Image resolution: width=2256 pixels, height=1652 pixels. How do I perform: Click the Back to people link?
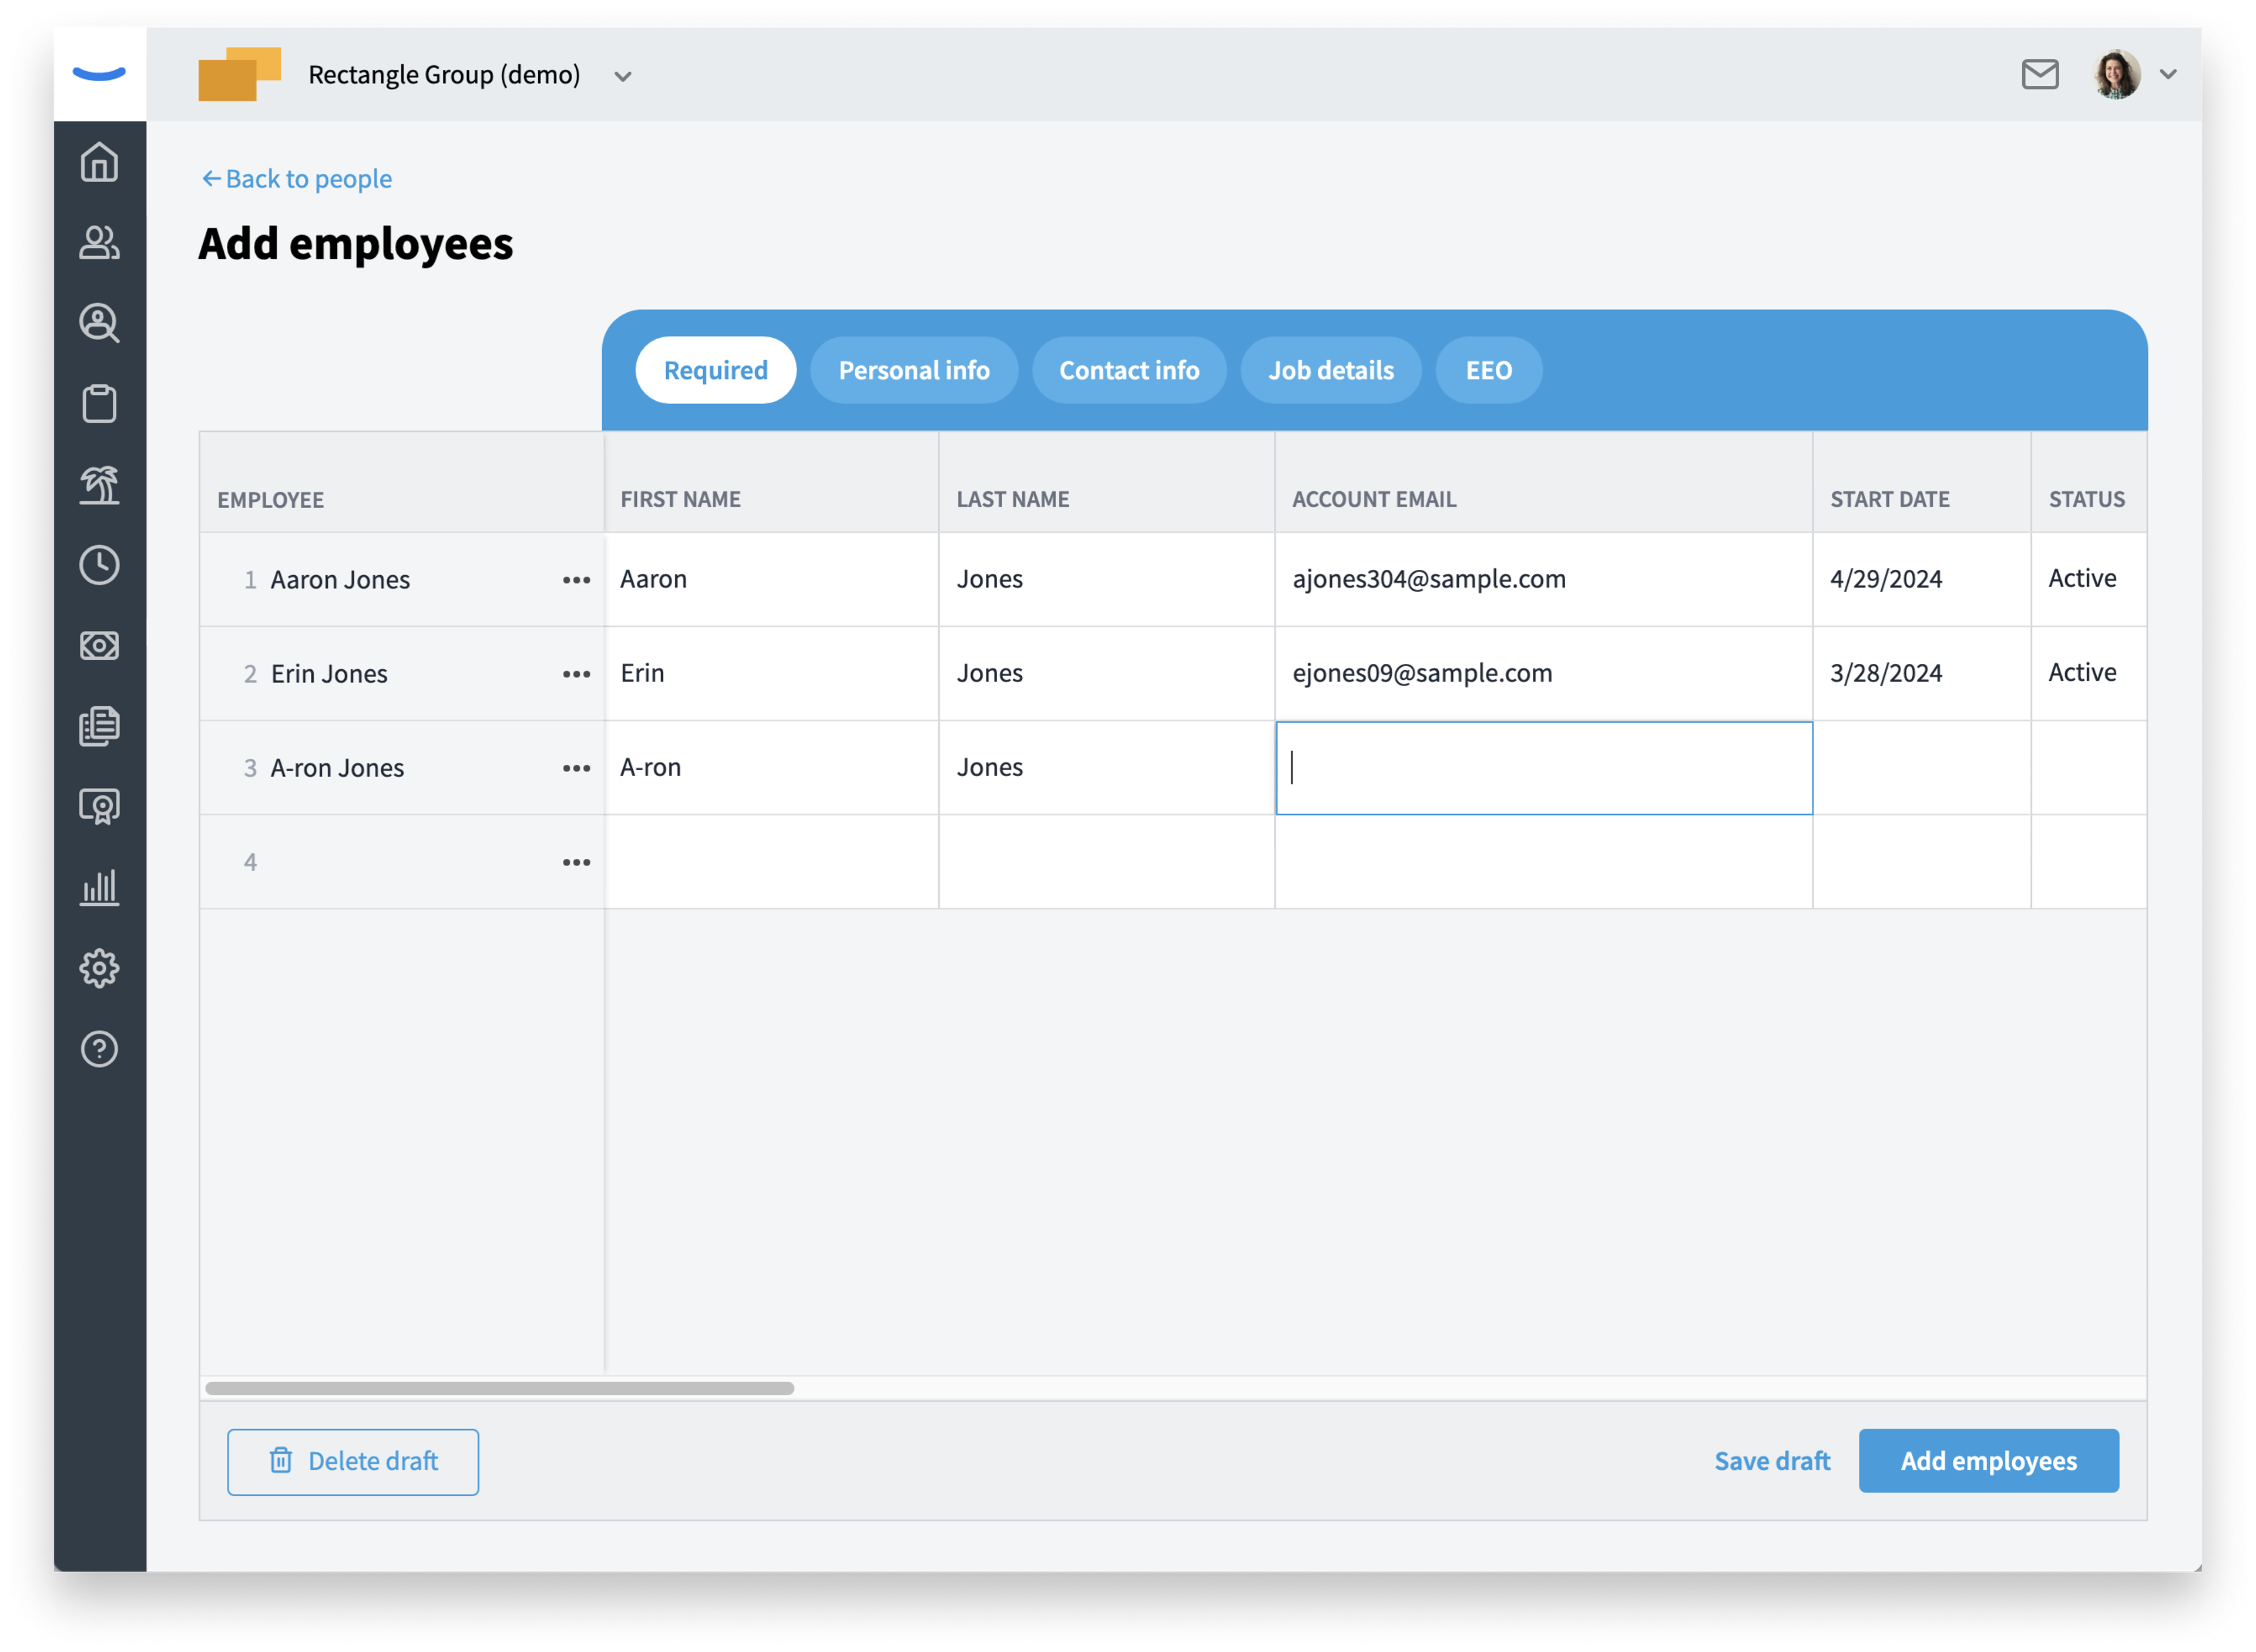pyautogui.click(x=297, y=178)
